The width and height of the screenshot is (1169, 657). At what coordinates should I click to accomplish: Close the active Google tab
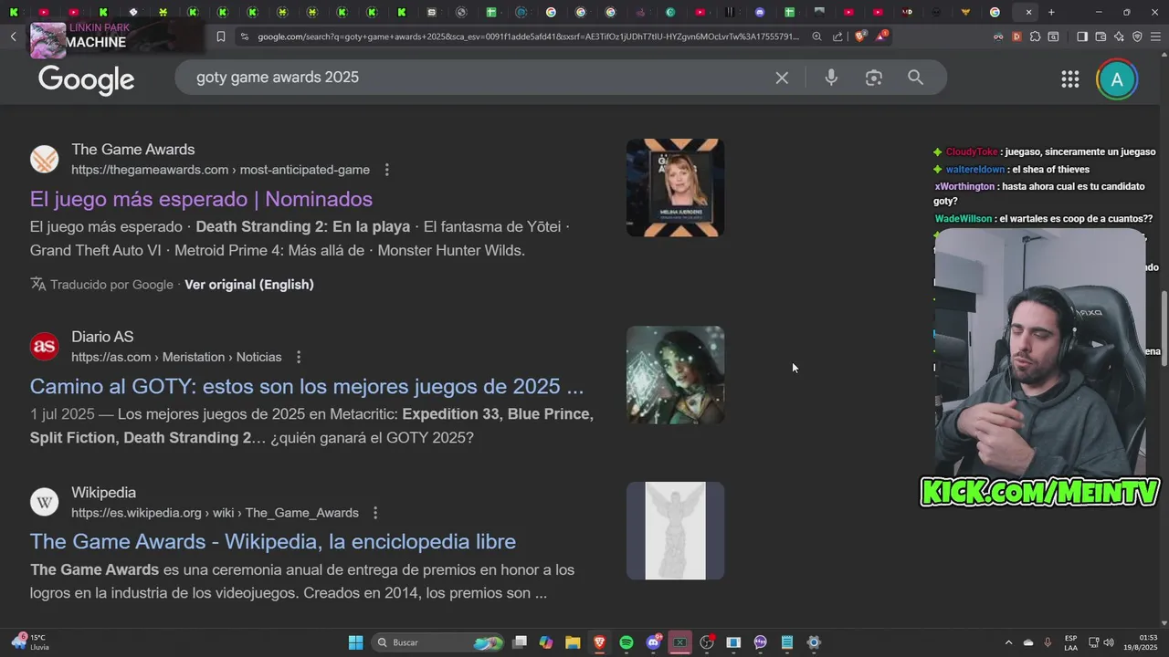[x=1028, y=12]
